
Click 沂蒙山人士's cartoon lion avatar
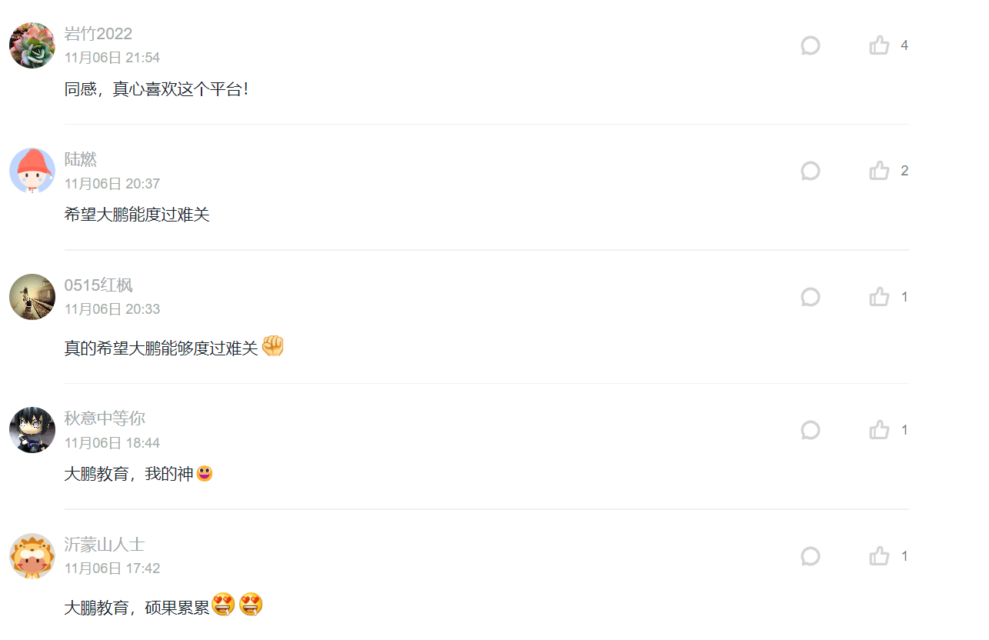point(32,556)
